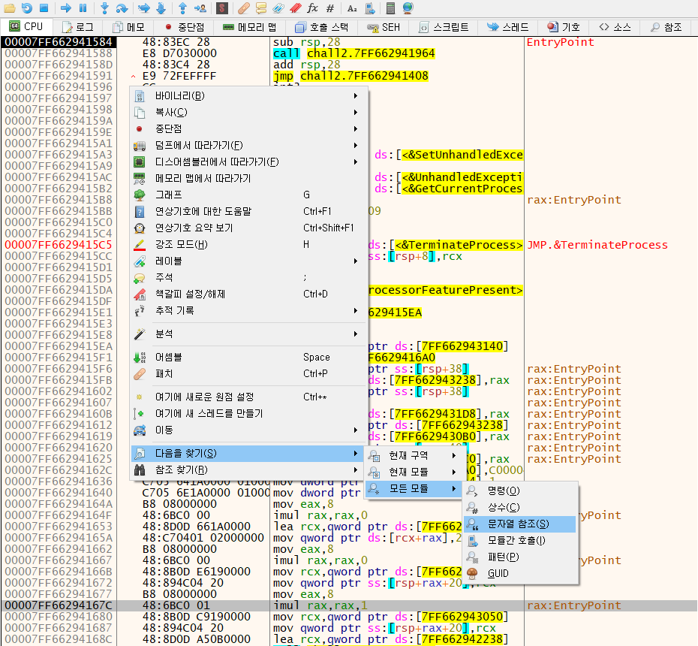Choose 문자열 참조(S) in 모든 모듈

(520, 524)
